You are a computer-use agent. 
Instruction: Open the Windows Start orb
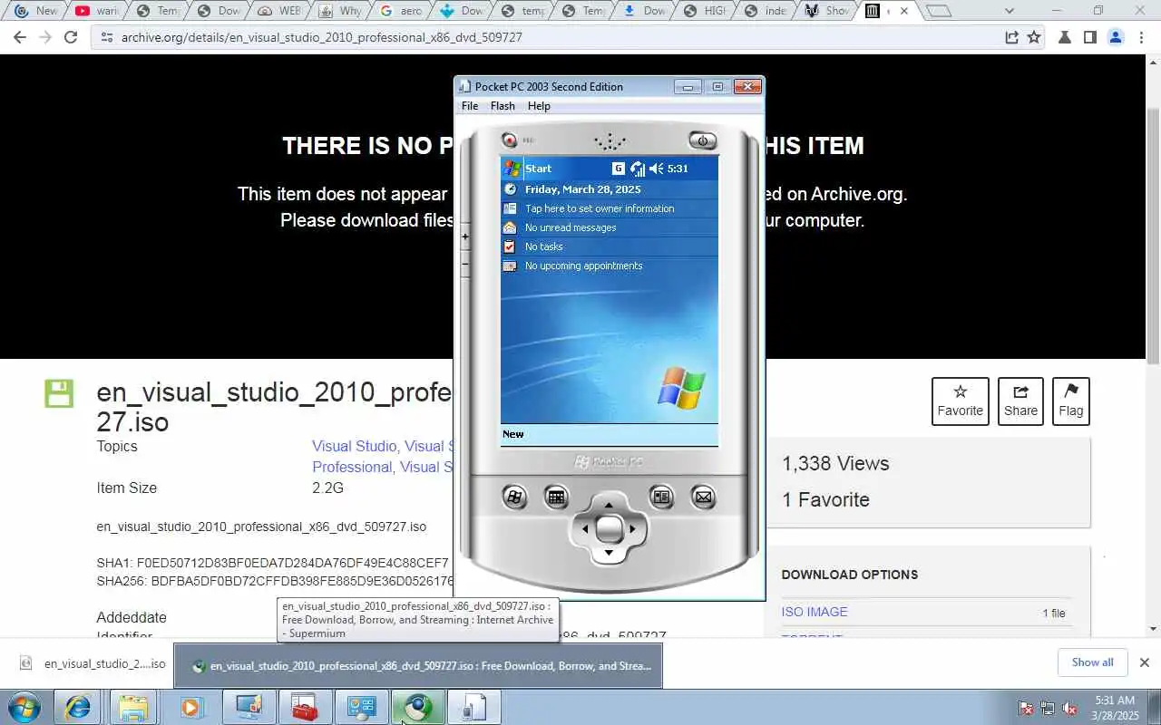coord(24,708)
